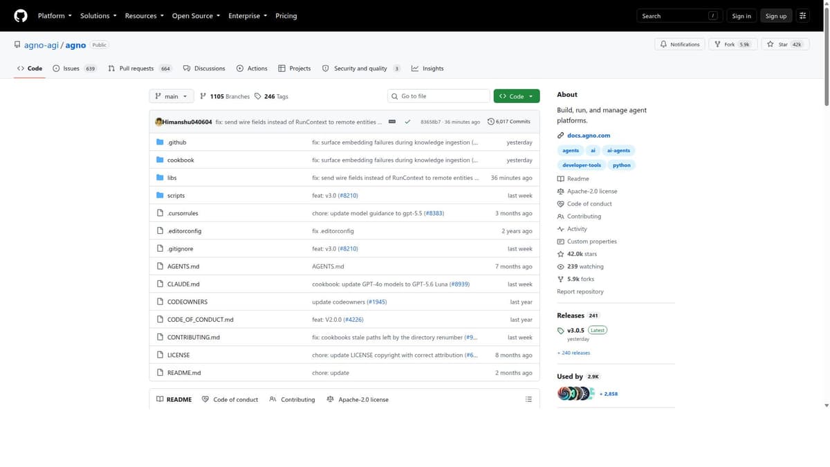Open the Security and quality tab
The width and height of the screenshot is (830, 467).
[x=362, y=68]
